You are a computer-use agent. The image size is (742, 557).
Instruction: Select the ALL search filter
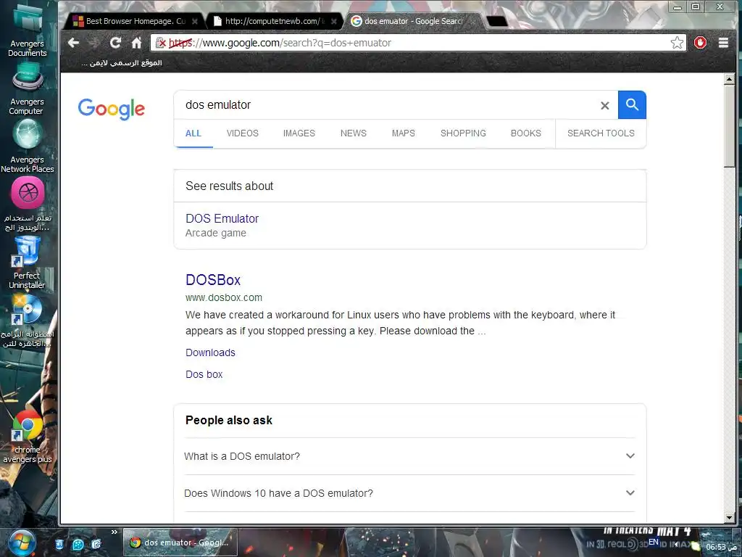pos(193,133)
